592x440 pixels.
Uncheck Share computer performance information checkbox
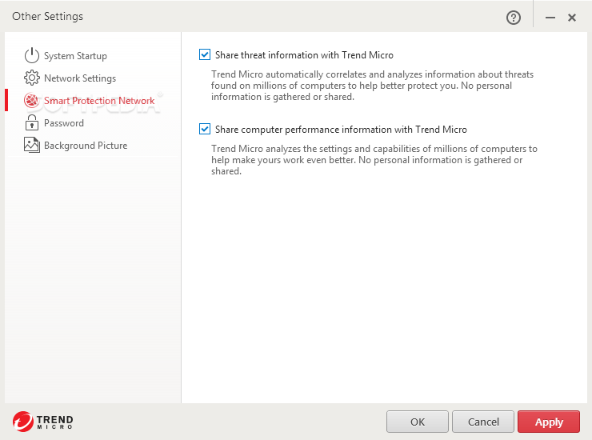click(x=205, y=129)
